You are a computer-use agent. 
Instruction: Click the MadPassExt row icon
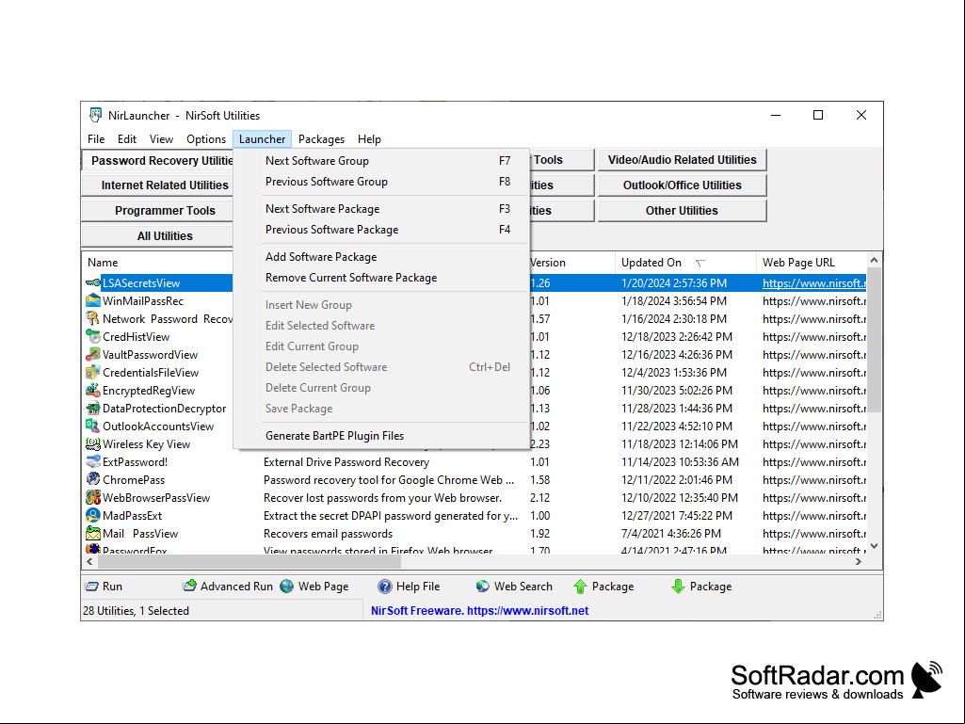93,515
